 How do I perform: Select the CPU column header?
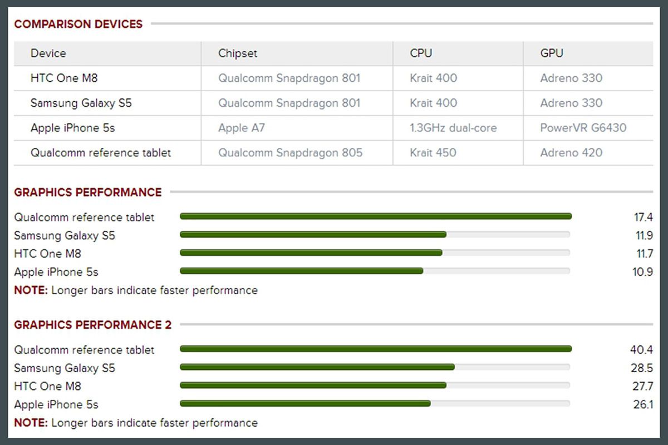coord(421,53)
